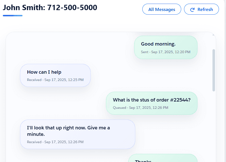The image size is (226, 162).
Task: Click the rounded border of the Refresh button
Action: (x=201, y=4)
